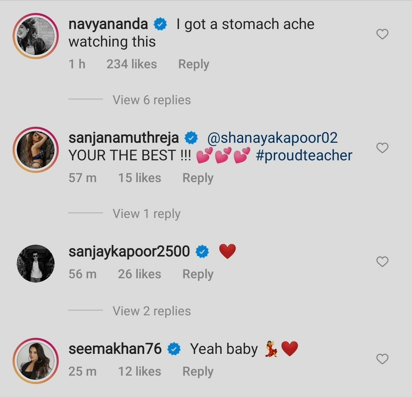Image resolution: width=412 pixels, height=397 pixels.
Task: Like navyananda's stomach ache comment
Action: click(382, 34)
